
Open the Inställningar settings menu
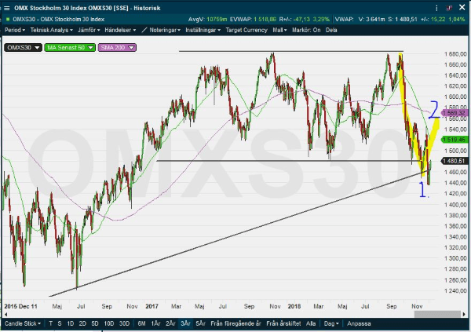click(x=203, y=30)
